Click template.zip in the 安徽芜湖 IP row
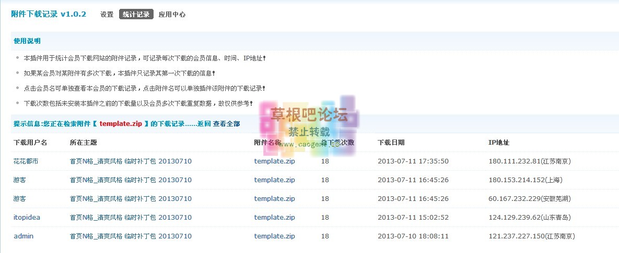Viewport: 619px width, 253px height. coord(274,199)
